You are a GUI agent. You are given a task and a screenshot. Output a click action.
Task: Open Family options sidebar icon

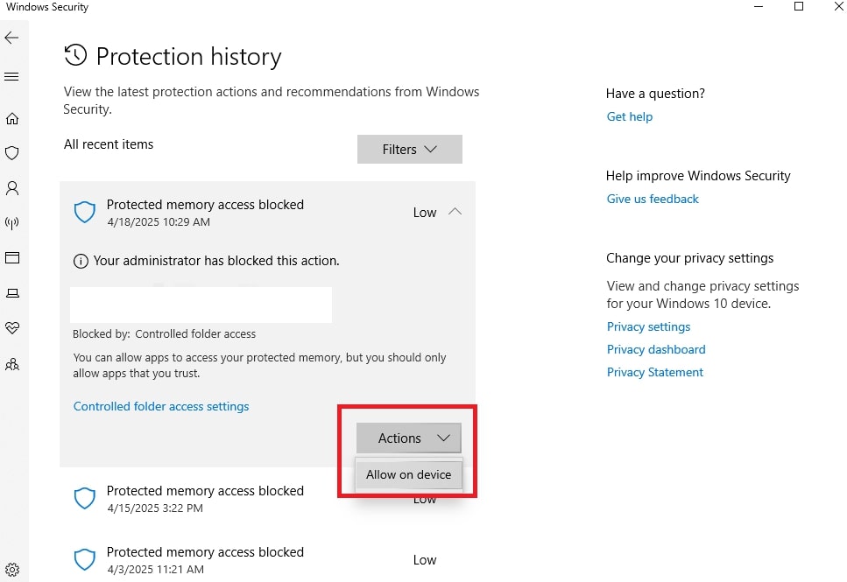click(12, 364)
